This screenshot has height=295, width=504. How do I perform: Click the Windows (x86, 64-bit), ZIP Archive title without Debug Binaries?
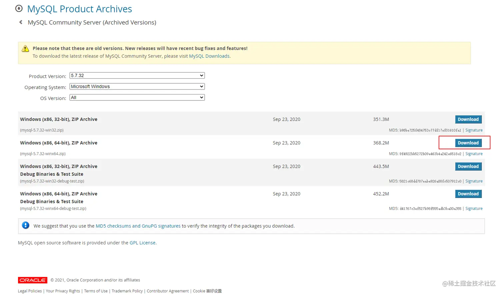(59, 143)
